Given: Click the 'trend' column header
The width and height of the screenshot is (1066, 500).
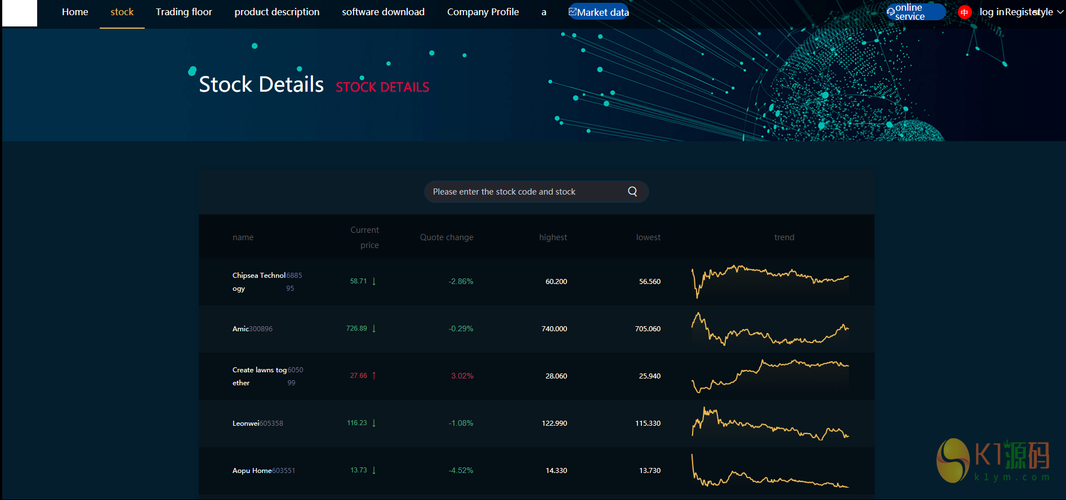Looking at the screenshot, I should 784,237.
